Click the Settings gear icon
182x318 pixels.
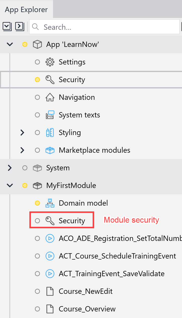pos(50,62)
